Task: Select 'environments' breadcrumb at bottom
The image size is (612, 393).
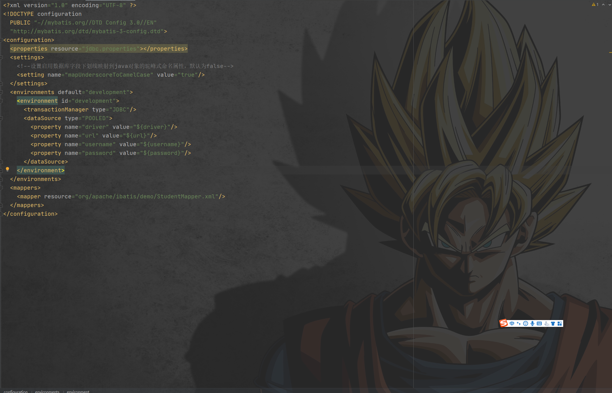Action: [x=47, y=391]
